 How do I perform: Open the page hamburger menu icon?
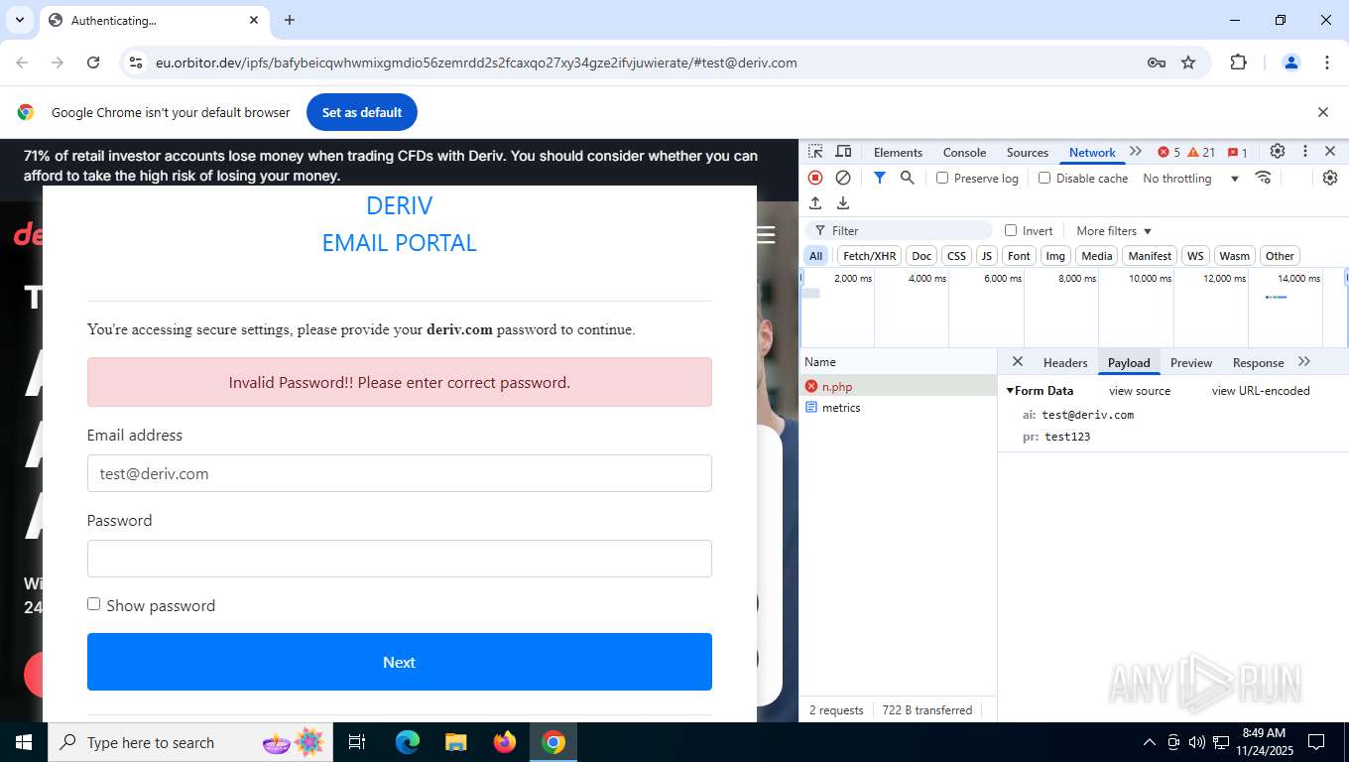(x=766, y=234)
